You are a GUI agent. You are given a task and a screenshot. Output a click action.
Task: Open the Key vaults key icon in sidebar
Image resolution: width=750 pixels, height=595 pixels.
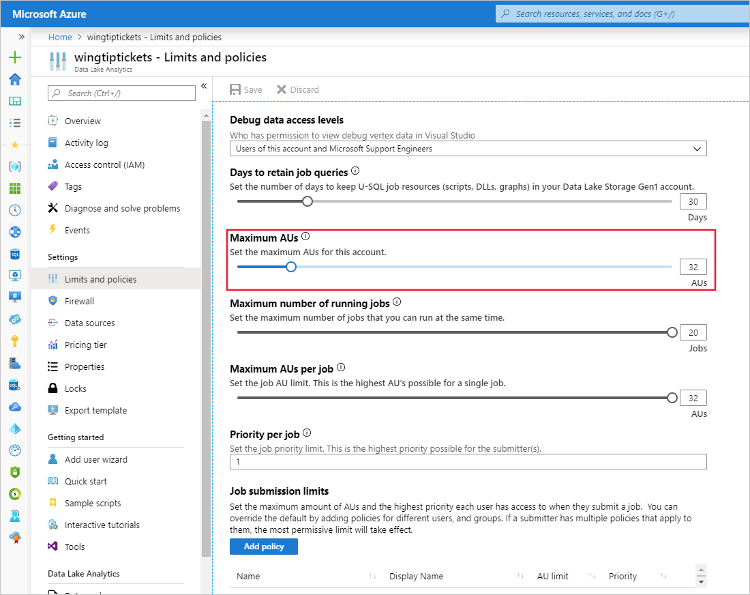(x=15, y=341)
